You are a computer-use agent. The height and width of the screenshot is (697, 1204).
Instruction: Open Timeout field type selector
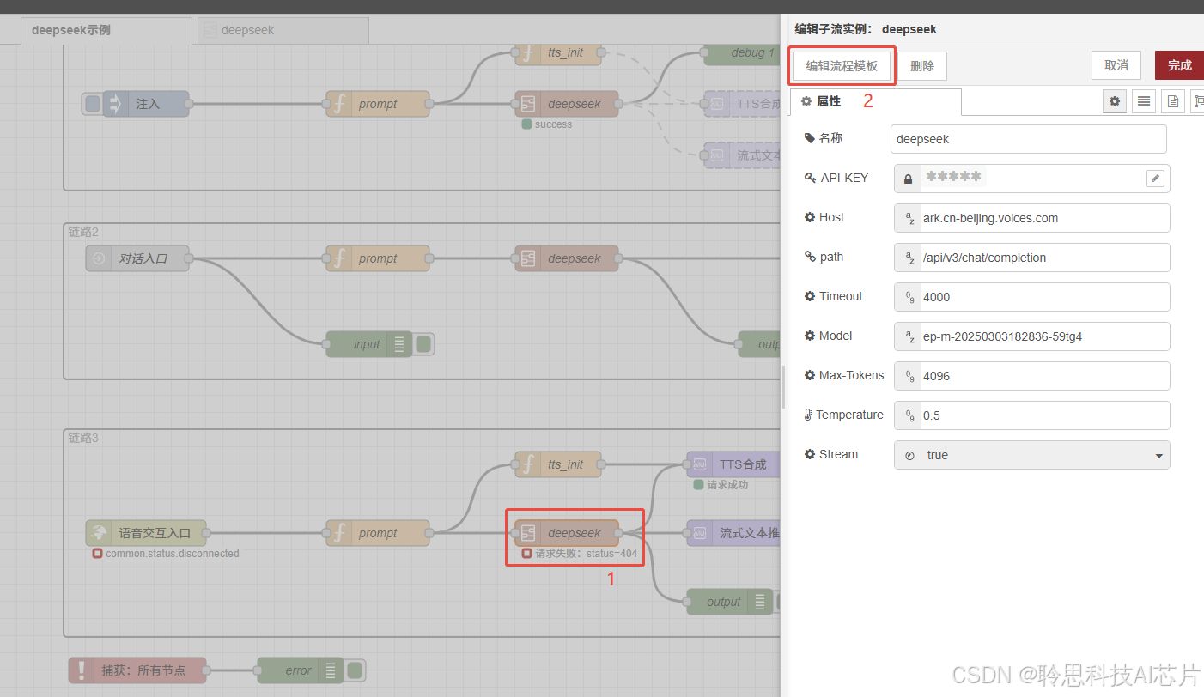tap(909, 297)
